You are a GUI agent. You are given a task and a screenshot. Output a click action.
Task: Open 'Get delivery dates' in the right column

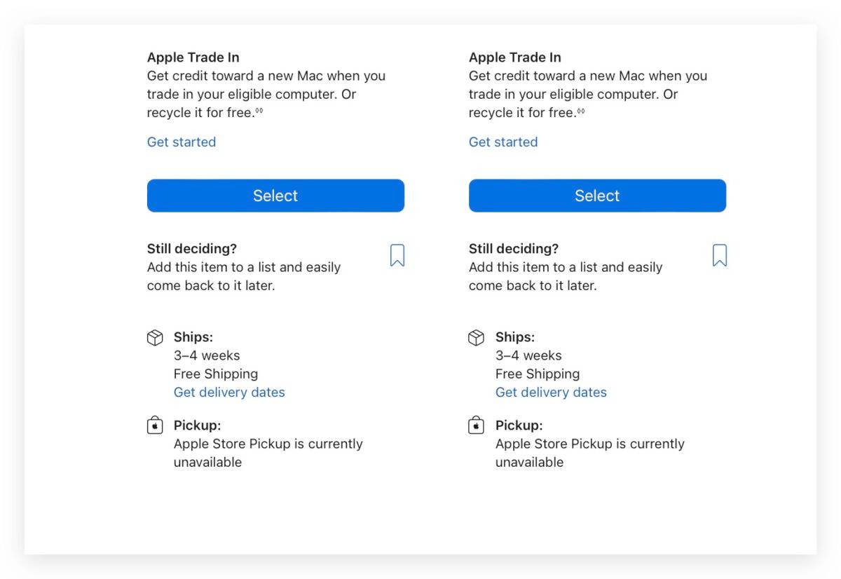(x=551, y=393)
